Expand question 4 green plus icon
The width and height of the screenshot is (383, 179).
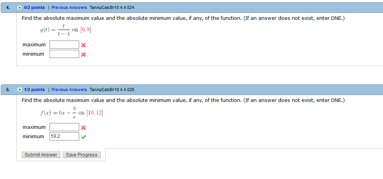[20, 8]
